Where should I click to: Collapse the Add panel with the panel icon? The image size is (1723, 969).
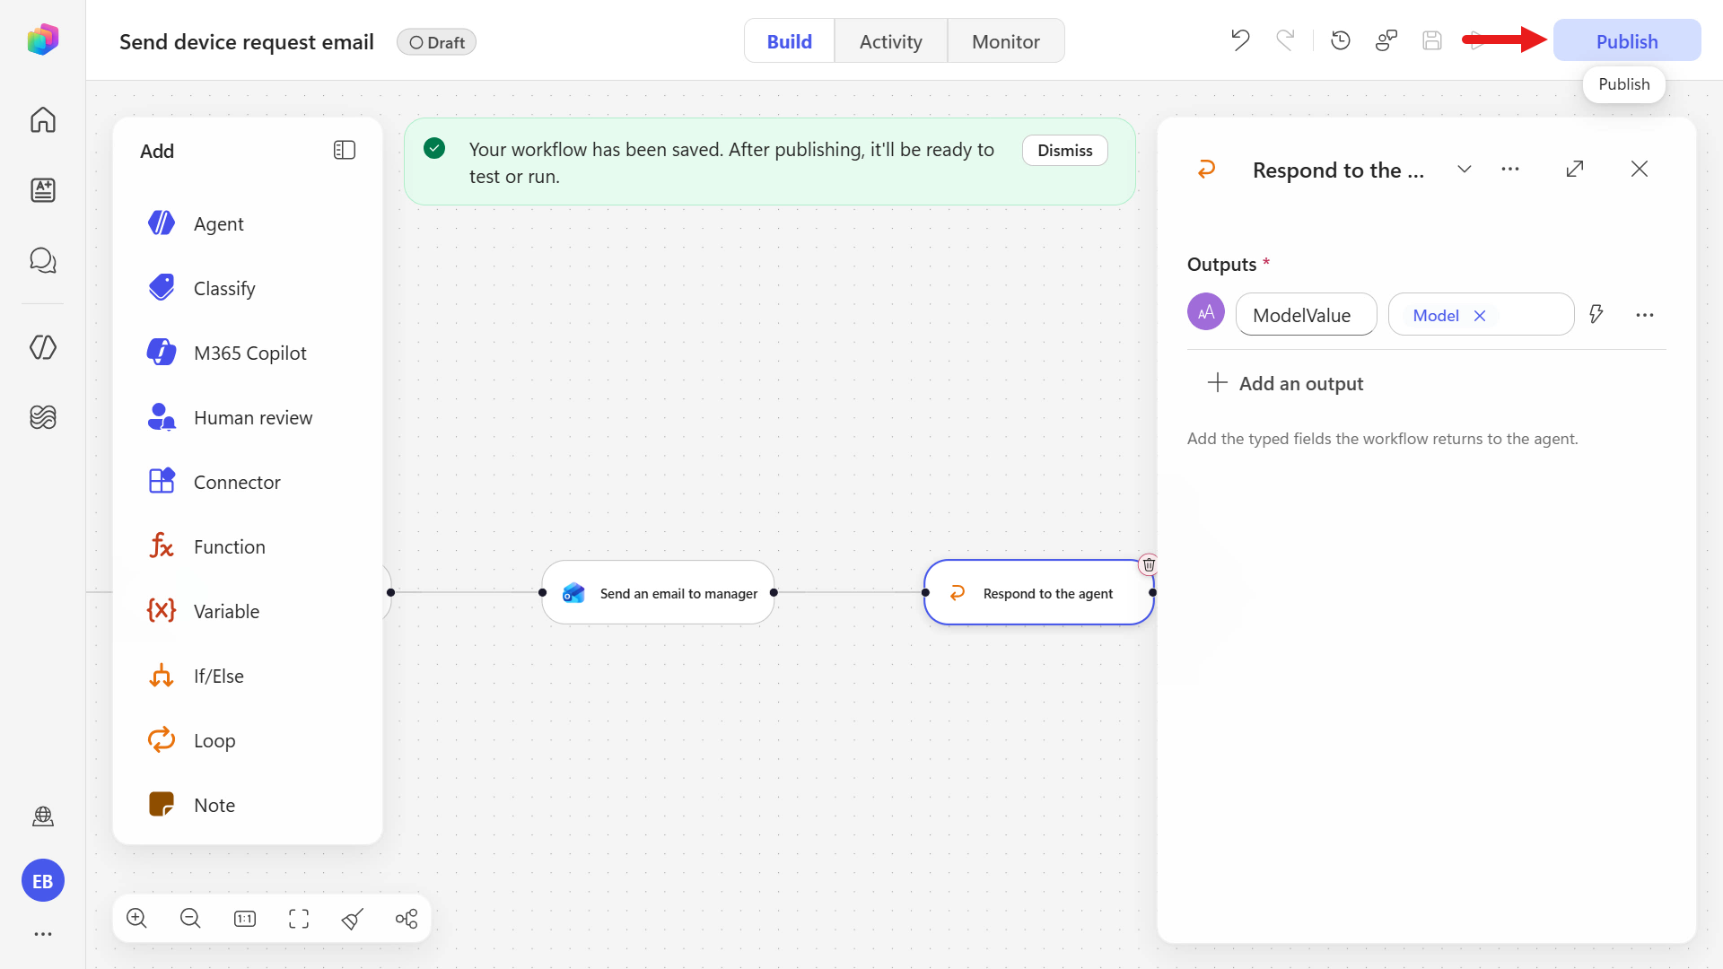[345, 150]
